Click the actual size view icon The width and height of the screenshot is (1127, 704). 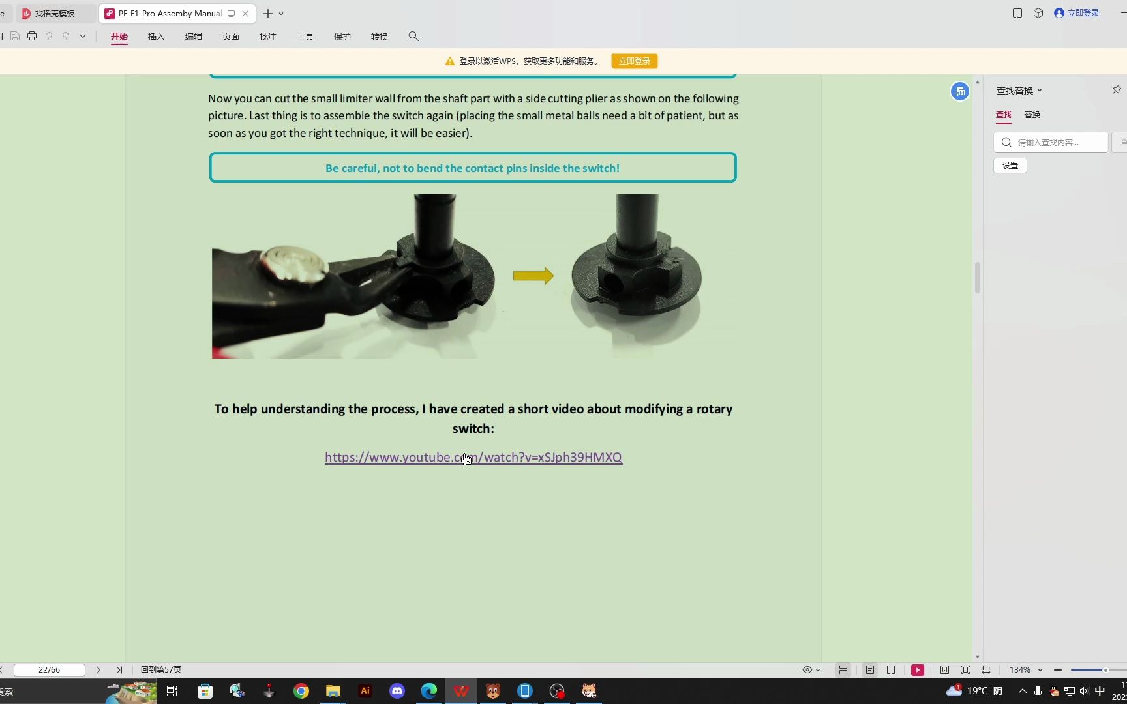pos(944,670)
